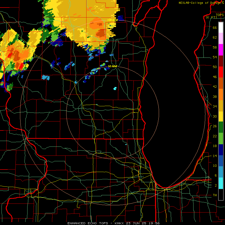Screen dimensions: 225x225
Task: Click the "100 NMI" range ring label
Action: (112, 20)
